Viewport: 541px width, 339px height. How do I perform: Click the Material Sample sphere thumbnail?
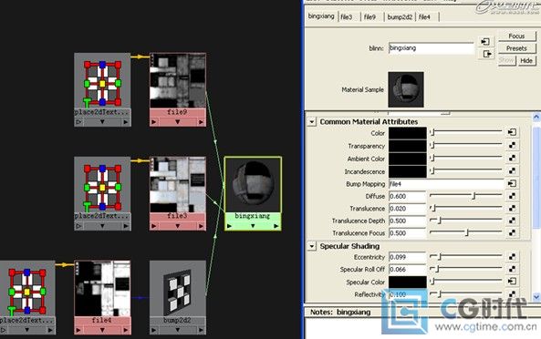coord(406,89)
